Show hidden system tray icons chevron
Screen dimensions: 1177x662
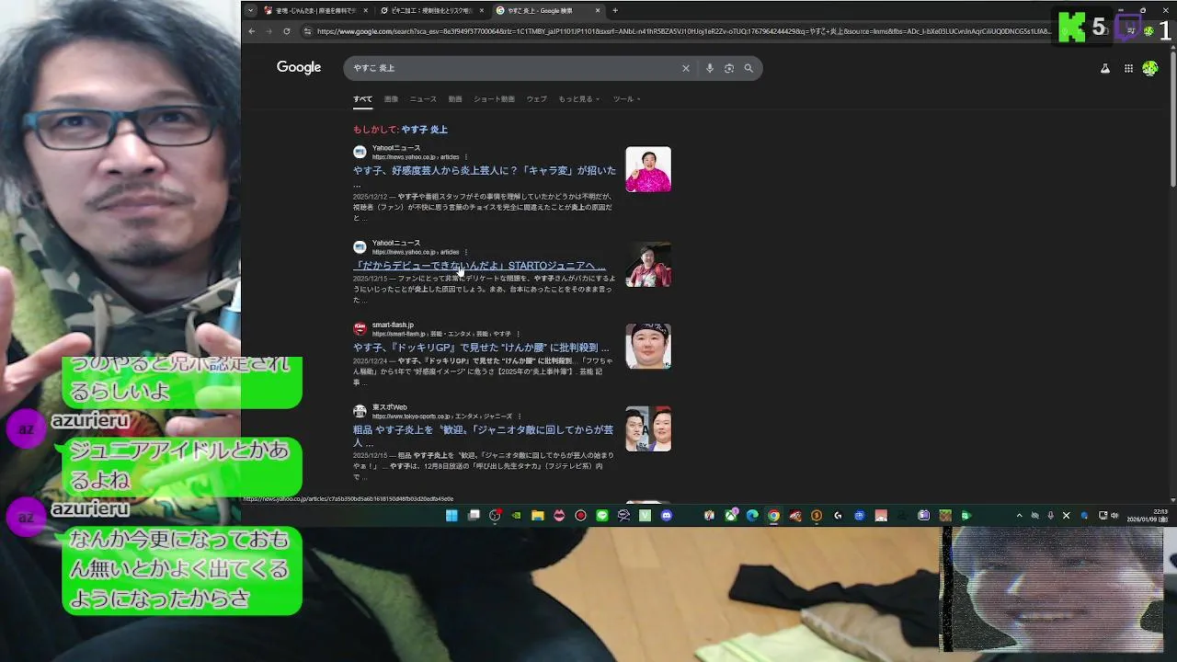click(x=1019, y=516)
